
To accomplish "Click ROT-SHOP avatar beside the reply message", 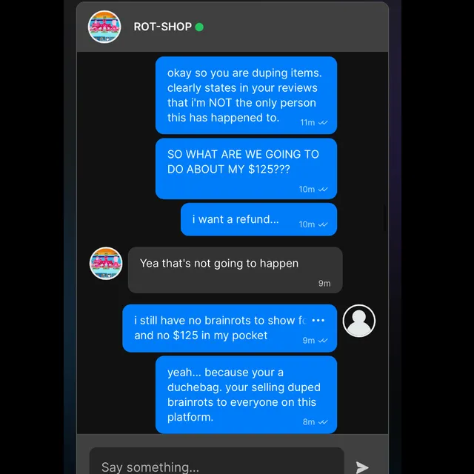I will tap(106, 264).
